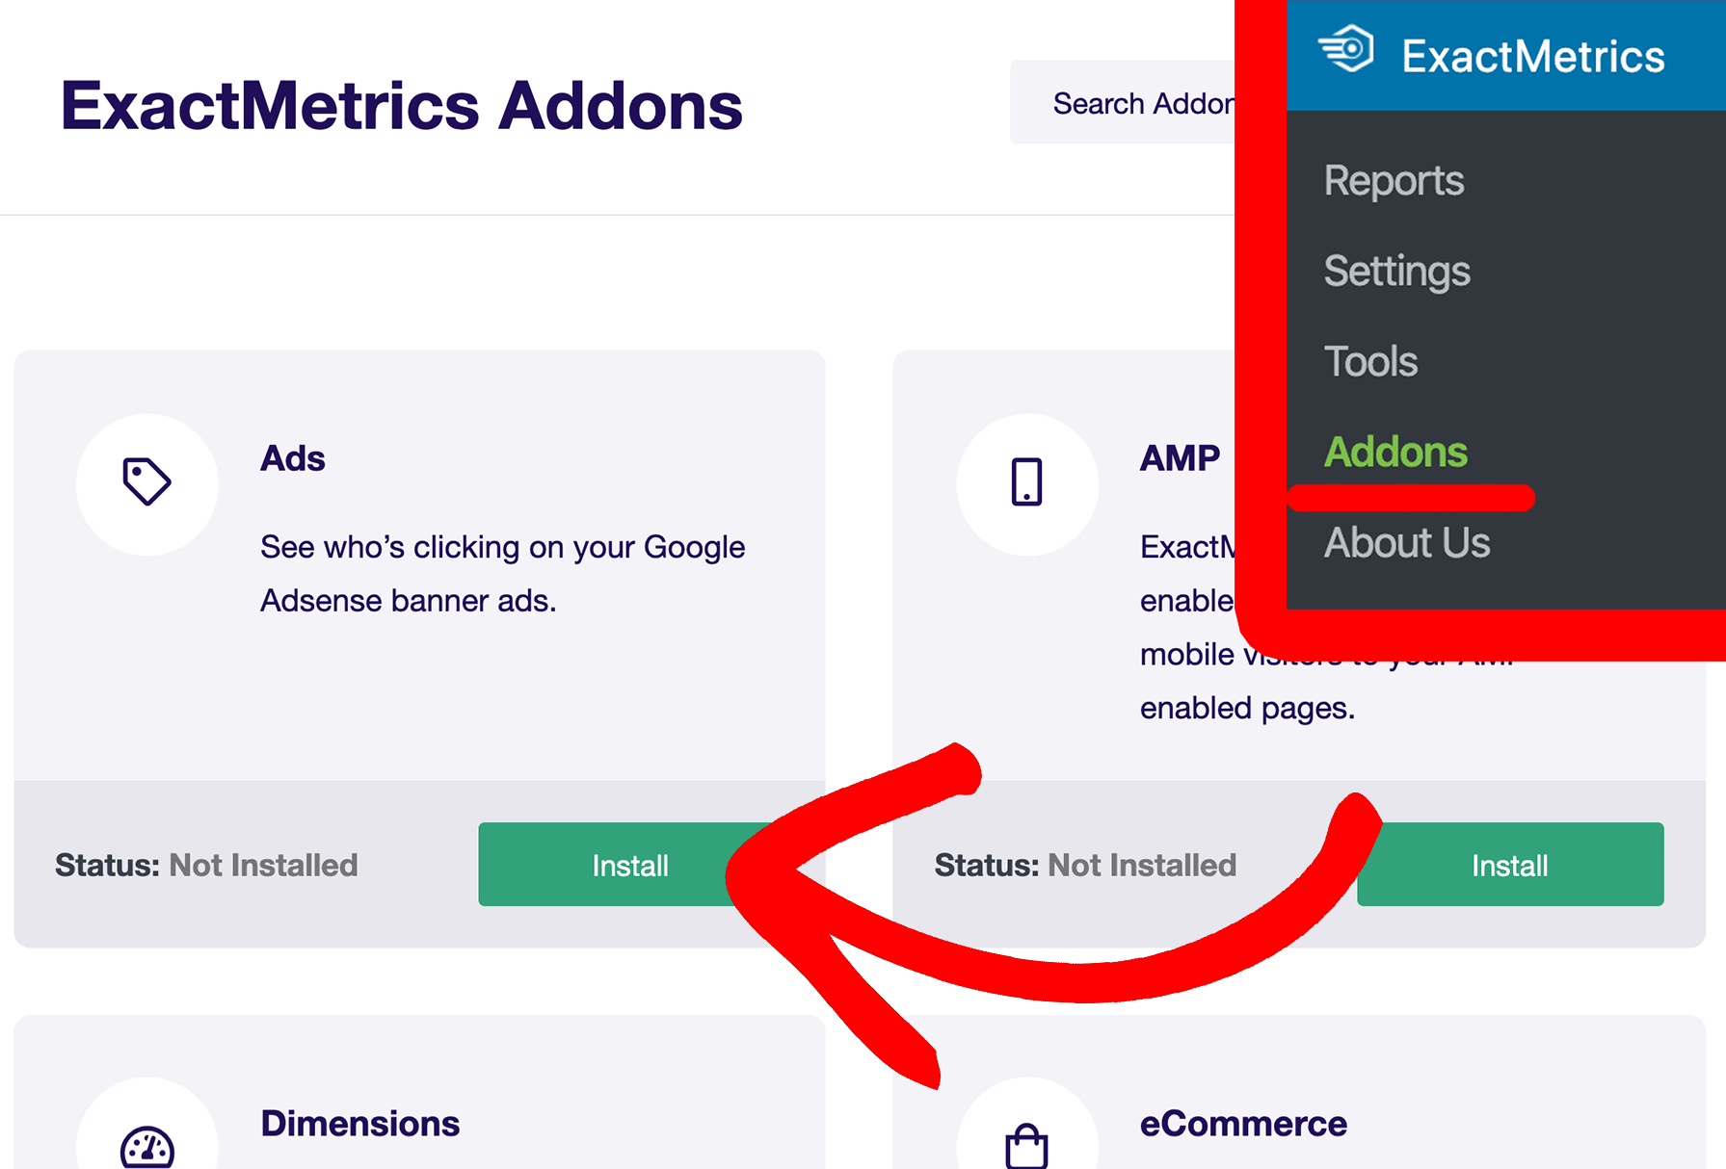The height and width of the screenshot is (1169, 1726).
Task: Click the AMP addon title
Action: (1180, 458)
